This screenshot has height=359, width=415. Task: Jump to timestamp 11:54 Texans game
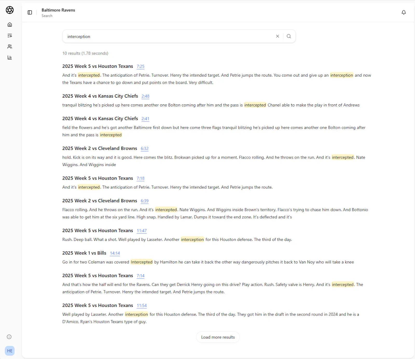click(x=142, y=306)
